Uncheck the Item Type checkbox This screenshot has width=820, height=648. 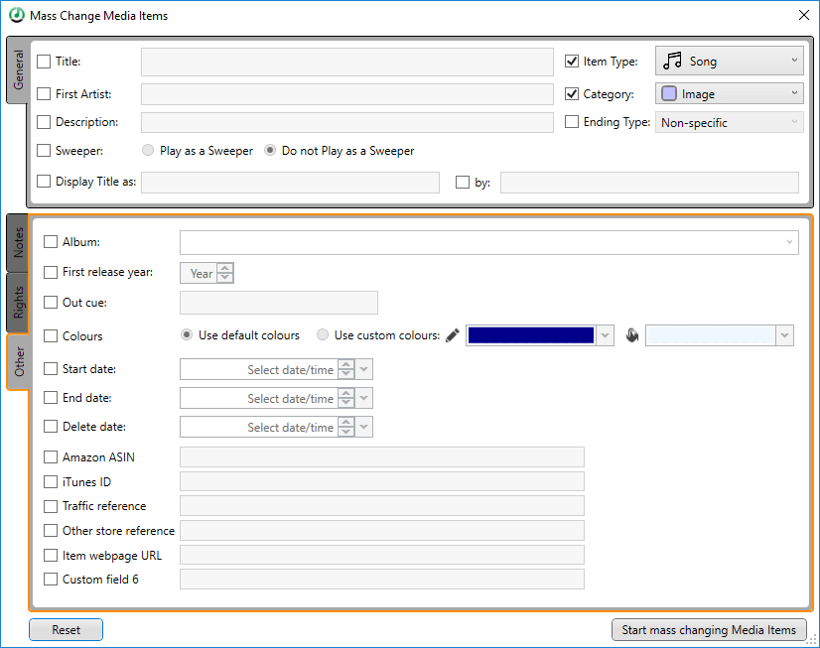pos(572,61)
